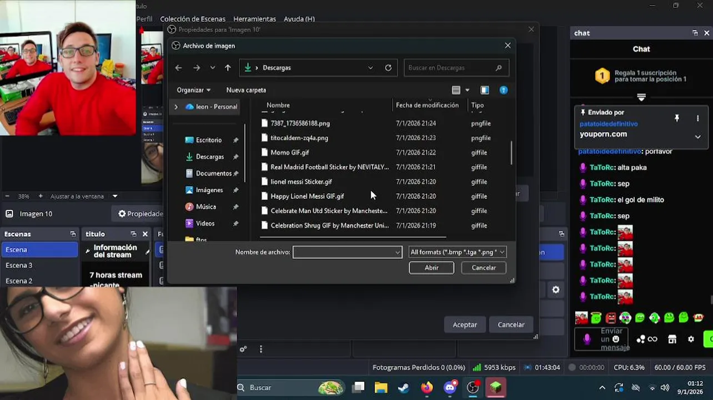Screen dimensions: 713x400
Task: Open the vertical dots menu in OBS
Action: click(260, 349)
